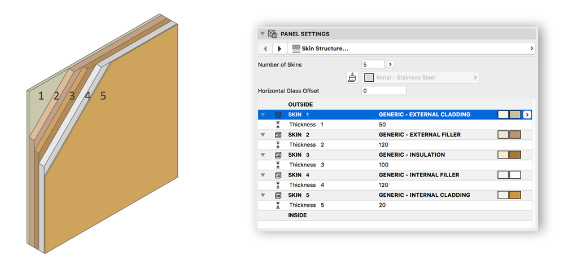Edit Thickness 1 value 50
564x264 pixels.
coord(382,125)
